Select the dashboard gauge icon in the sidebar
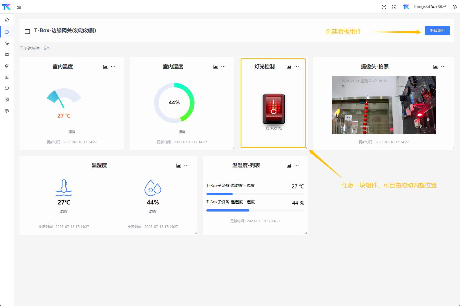The image size is (460, 306). pos(7,32)
